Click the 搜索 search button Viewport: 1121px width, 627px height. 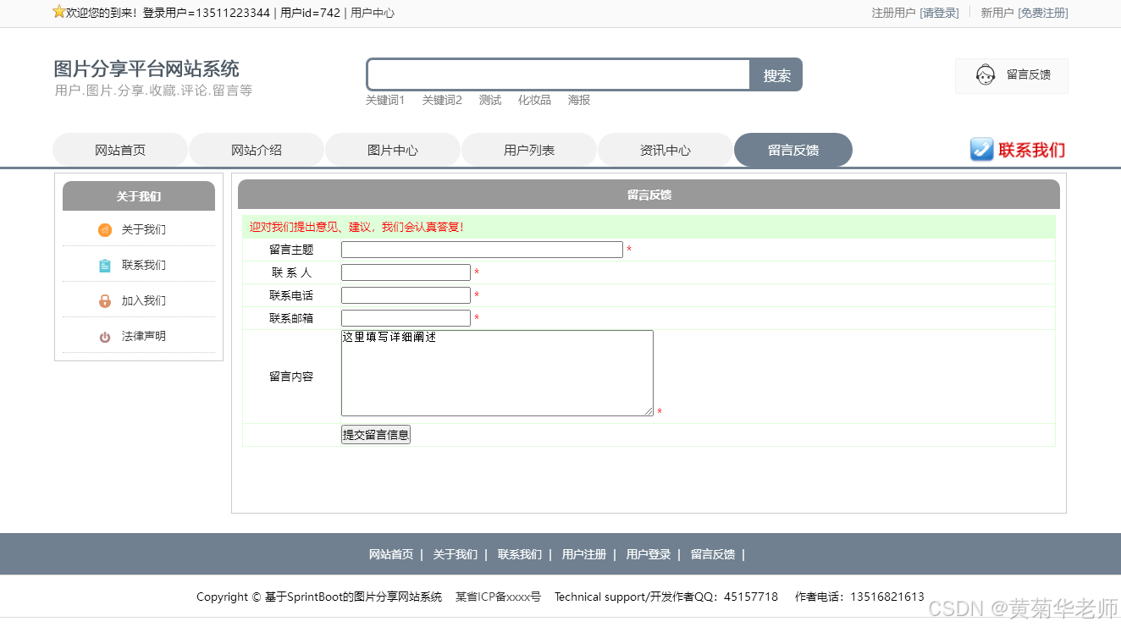click(775, 74)
